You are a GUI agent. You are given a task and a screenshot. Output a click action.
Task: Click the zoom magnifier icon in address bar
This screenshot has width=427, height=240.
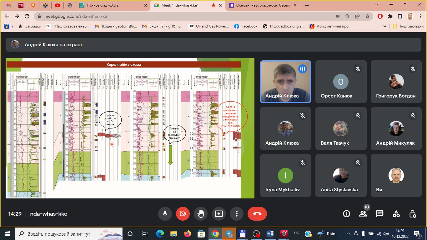(348, 16)
